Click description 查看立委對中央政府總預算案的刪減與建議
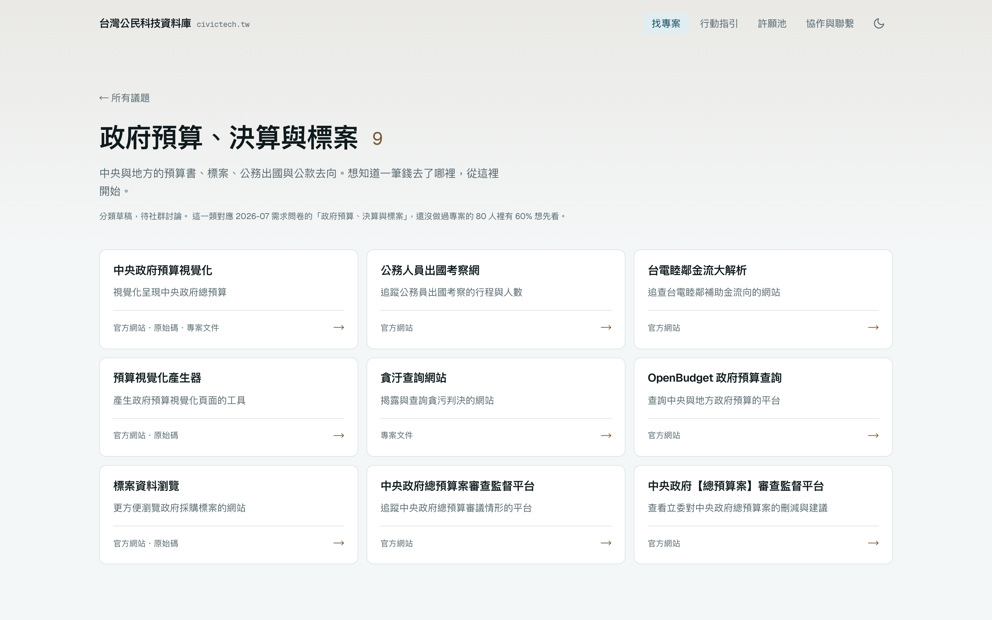Screen dimensions: 992x620 (737, 508)
